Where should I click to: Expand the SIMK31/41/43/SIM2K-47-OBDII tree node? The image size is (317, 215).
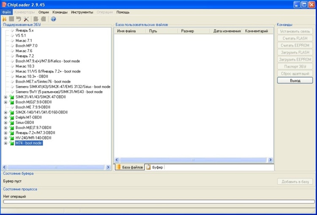pos(5,97)
